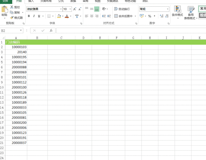Expand border options dropdown arrow
The height and width of the screenshot is (160, 206).
click(53, 16)
